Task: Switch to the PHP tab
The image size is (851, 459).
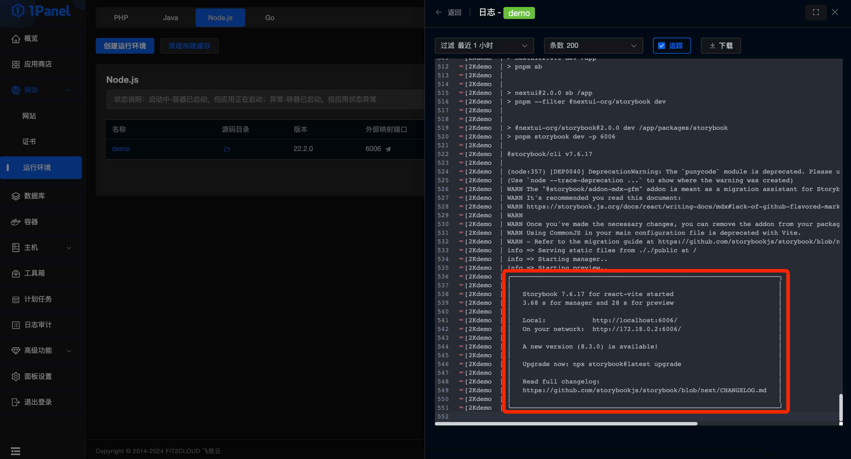Action: 121,17
